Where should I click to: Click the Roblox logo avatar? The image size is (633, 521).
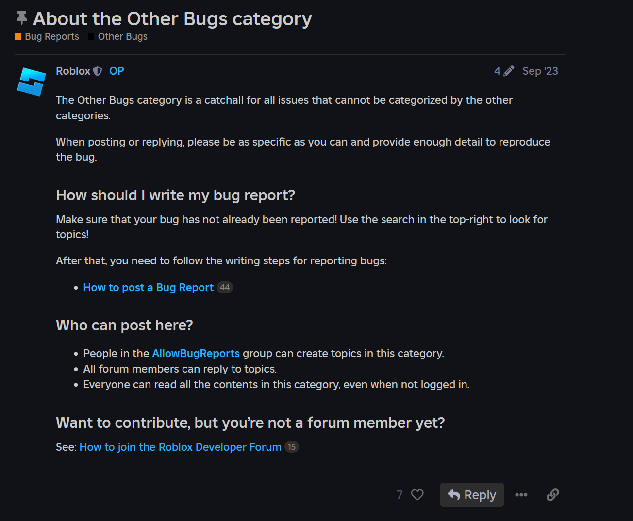(x=31, y=81)
